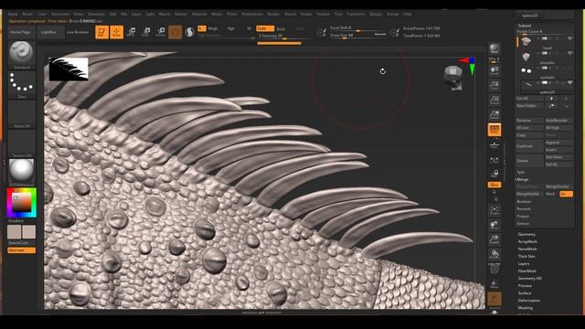
Task: Click the AAHalf icon
Action: pyautogui.click(x=495, y=115)
